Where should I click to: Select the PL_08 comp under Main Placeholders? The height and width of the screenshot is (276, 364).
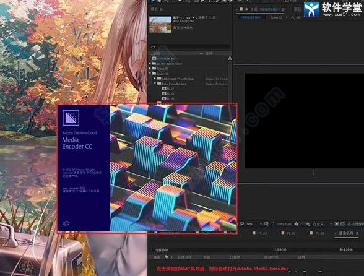click(x=168, y=94)
